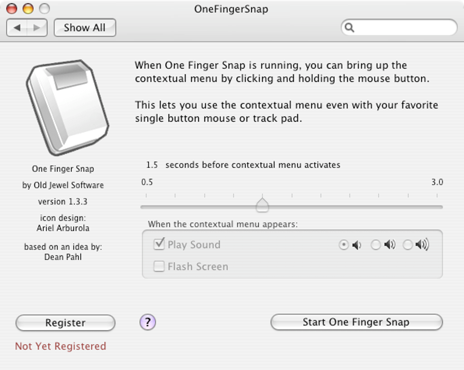Click the slider track near 0.5
Image resolution: width=464 pixels, height=370 pixels.
(x=147, y=207)
